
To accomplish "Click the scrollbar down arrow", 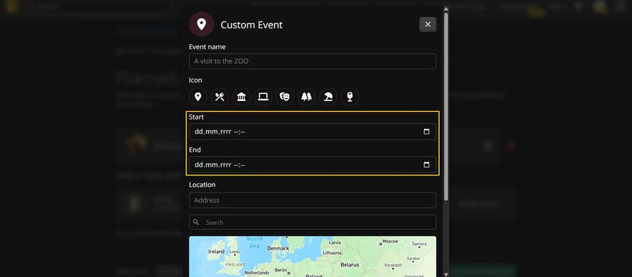I will coord(446,274).
